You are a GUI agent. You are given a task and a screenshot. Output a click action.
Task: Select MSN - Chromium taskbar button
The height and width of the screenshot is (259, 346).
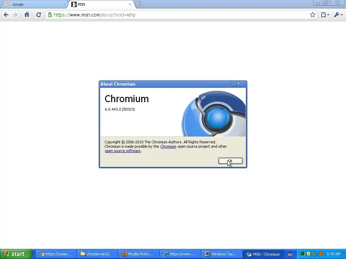coord(263,254)
